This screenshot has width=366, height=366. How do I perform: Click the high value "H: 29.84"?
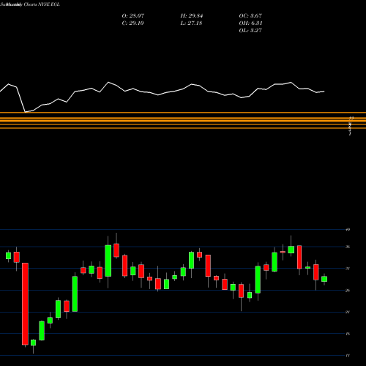tap(192, 16)
